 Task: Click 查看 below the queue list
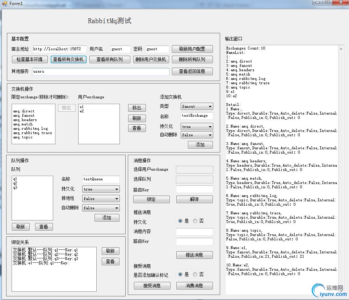44,227
